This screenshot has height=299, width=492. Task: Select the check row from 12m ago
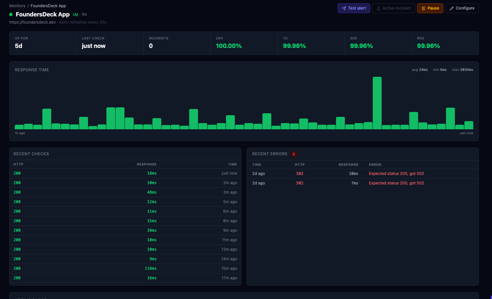click(125, 249)
